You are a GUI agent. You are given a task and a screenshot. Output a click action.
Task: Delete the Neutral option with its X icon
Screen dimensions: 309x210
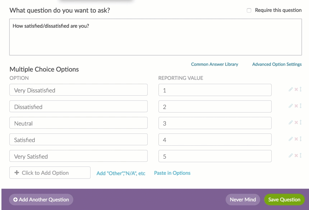296,123
